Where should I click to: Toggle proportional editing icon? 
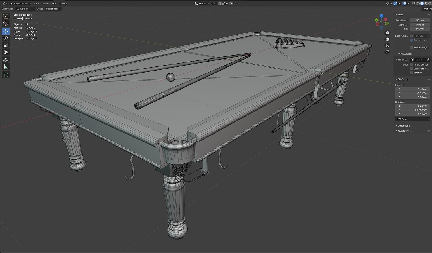coord(231,3)
